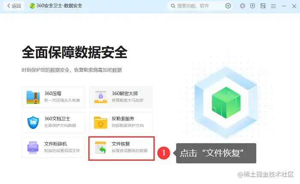Viewport: 300px width, 184px height.
Task: Close the 360安全卫士 window
Action: coord(294,6)
